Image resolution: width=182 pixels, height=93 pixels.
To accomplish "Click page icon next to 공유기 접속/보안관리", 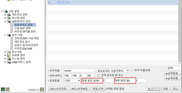I will click(12, 45).
